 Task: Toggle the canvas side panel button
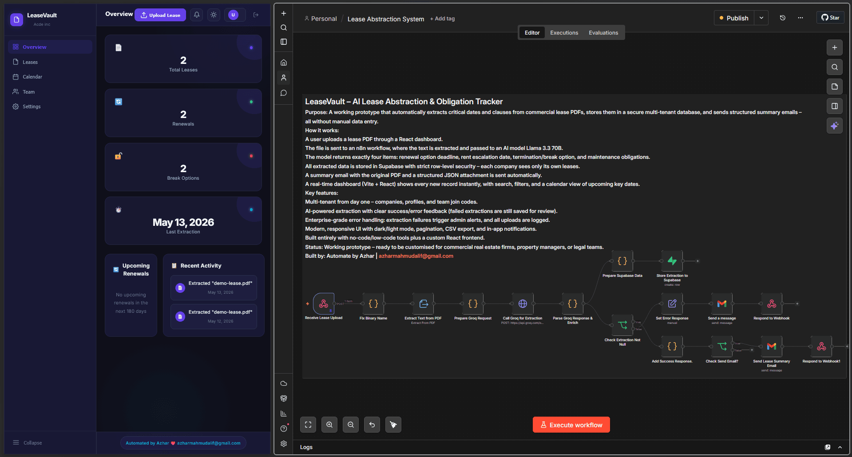coord(835,106)
